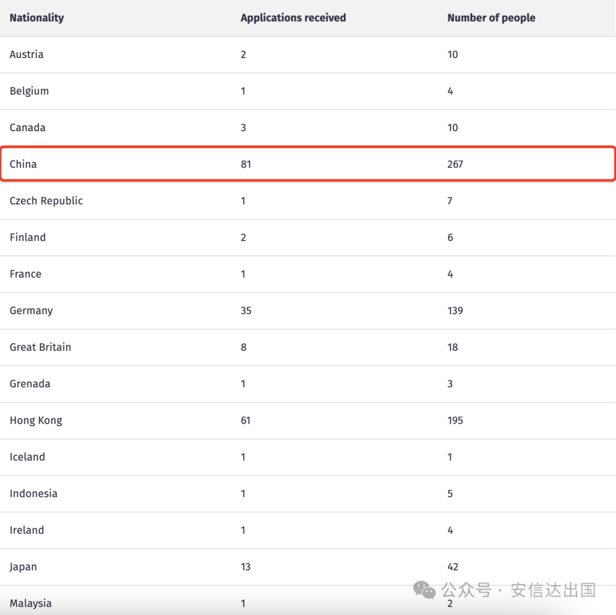Select the Finland row label
The height and width of the screenshot is (615, 616).
point(27,237)
